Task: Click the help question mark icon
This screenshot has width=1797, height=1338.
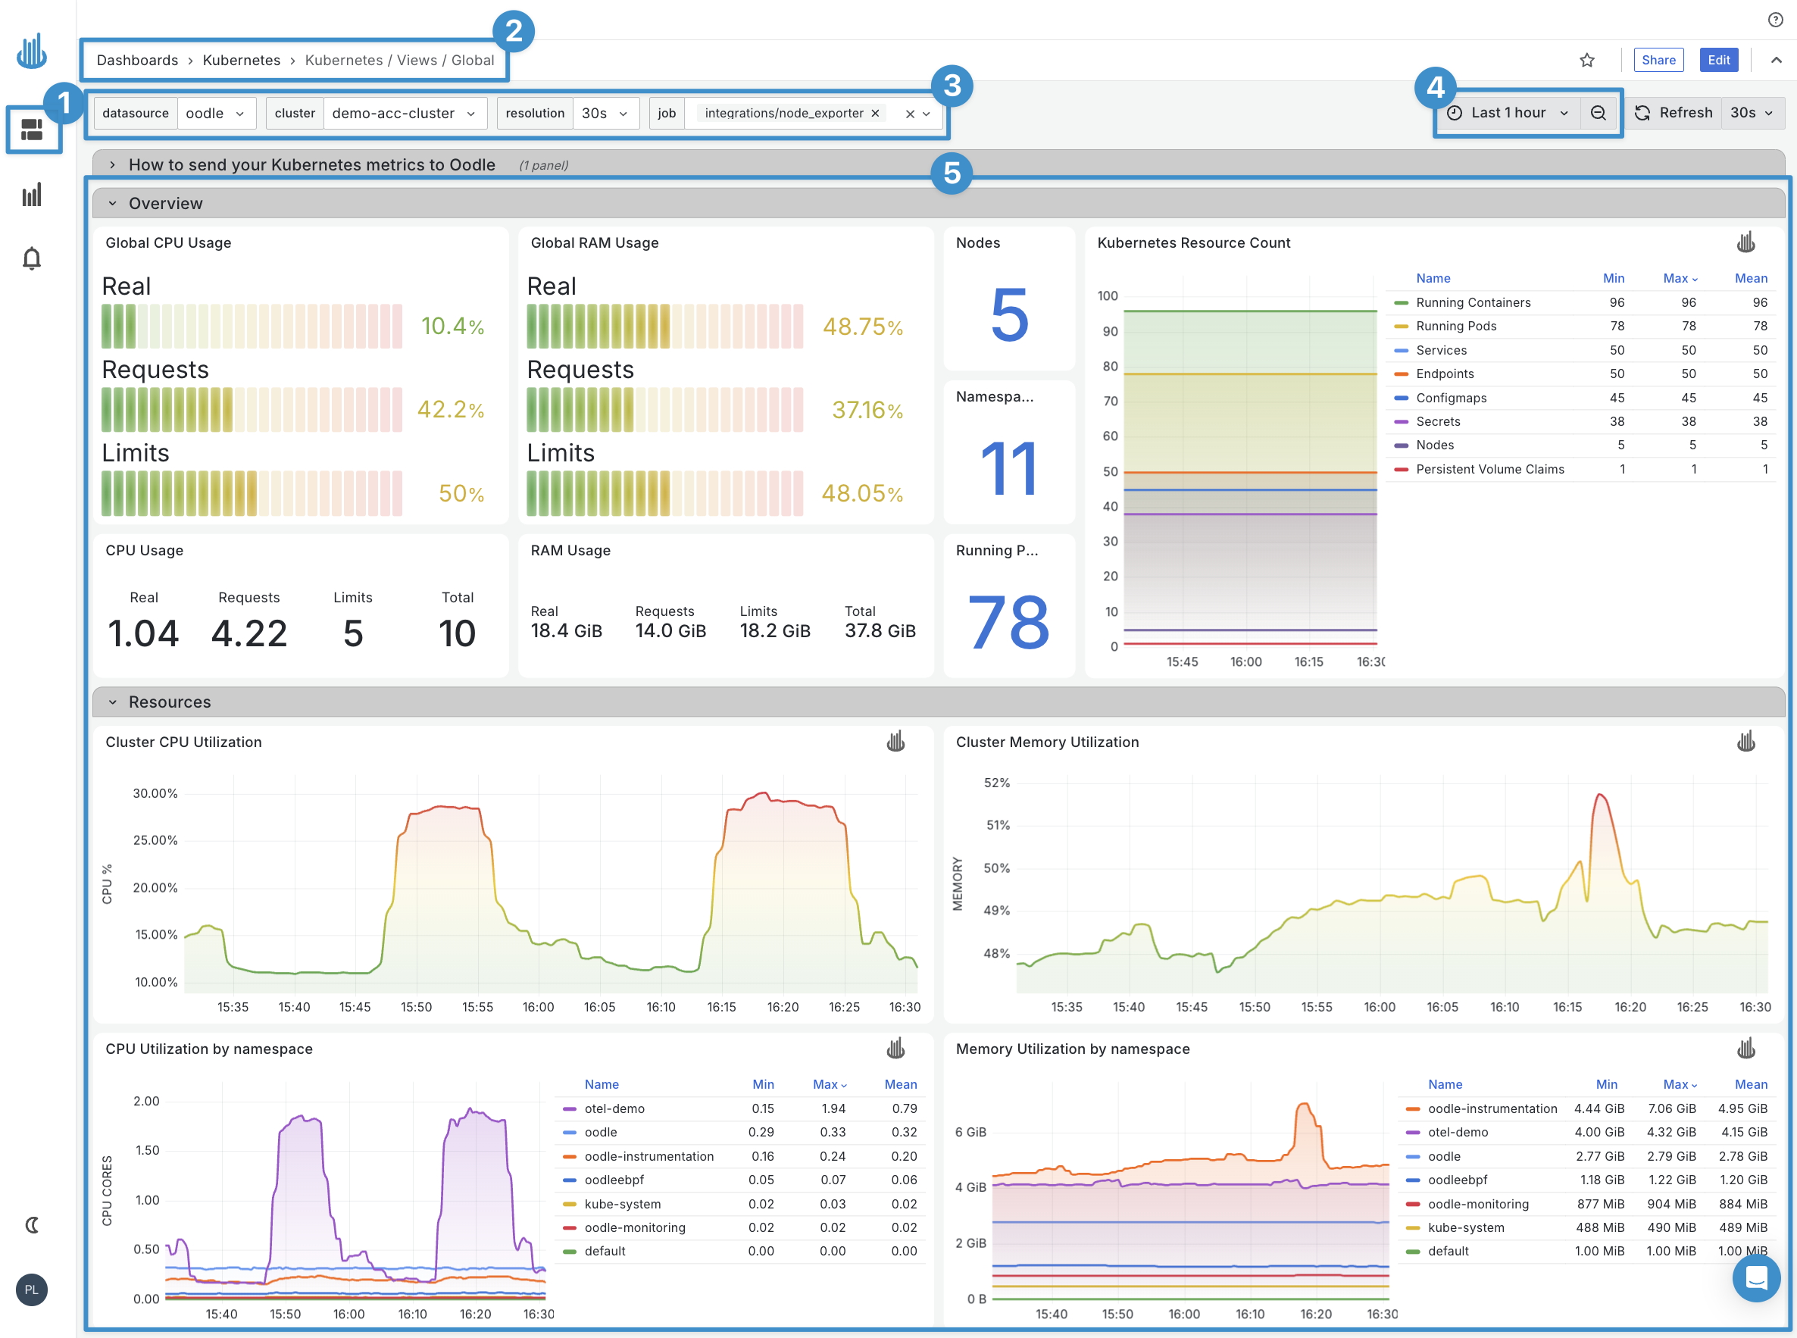Action: (1775, 20)
